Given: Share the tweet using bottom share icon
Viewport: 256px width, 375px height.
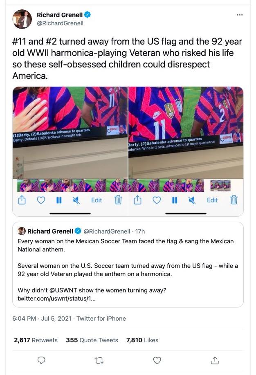Looking at the screenshot, I should coord(215,360).
